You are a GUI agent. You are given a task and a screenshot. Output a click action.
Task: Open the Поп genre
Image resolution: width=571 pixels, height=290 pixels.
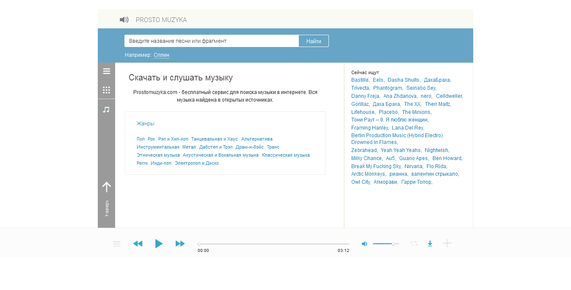click(141, 139)
